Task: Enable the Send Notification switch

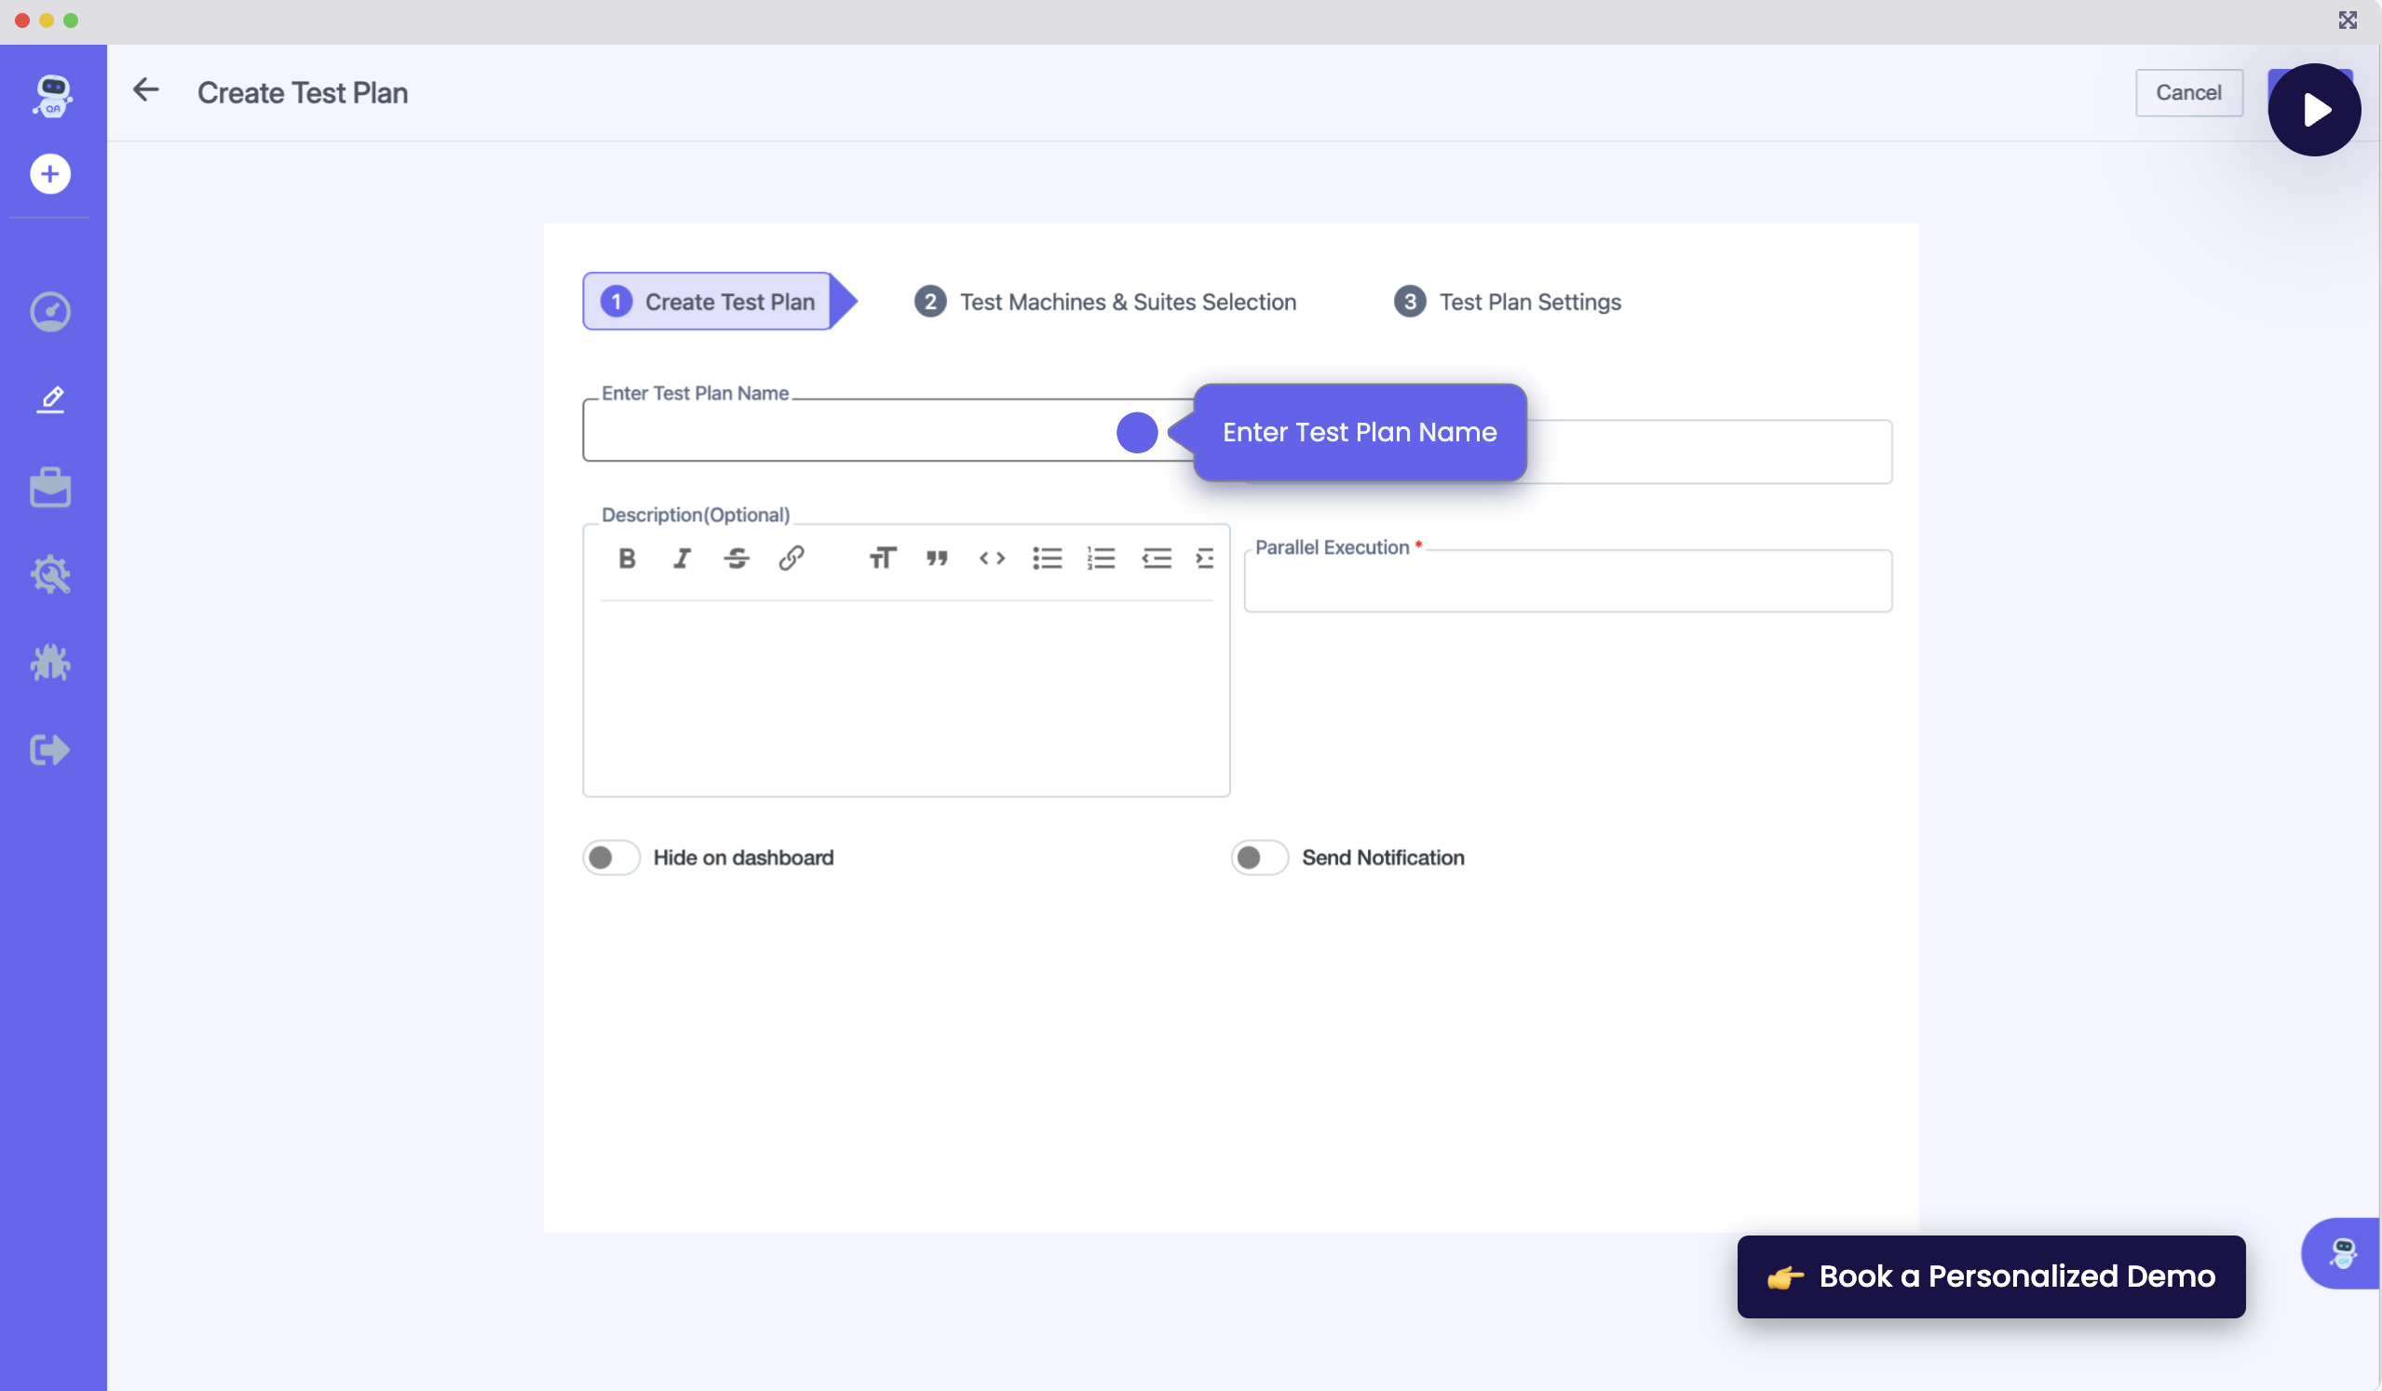Action: coord(1259,858)
